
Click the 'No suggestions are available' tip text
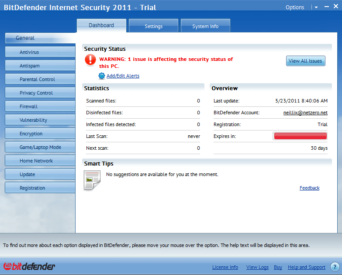162,174
